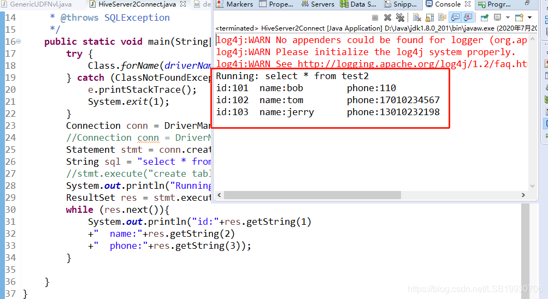
Task: Click the Terminate button in Console toolbar
Action: [x=375, y=17]
